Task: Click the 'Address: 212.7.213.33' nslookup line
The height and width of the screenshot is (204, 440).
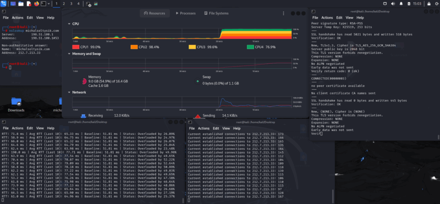Action: pyautogui.click(x=21, y=52)
